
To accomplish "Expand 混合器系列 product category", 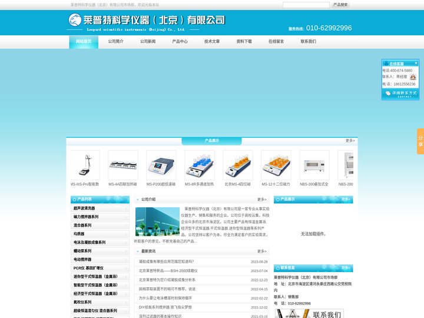I will pyautogui.click(x=100, y=225).
